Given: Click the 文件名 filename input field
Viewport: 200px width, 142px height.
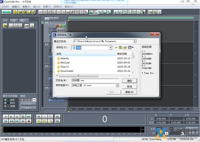Looking at the screenshot, I should pos(95,80).
